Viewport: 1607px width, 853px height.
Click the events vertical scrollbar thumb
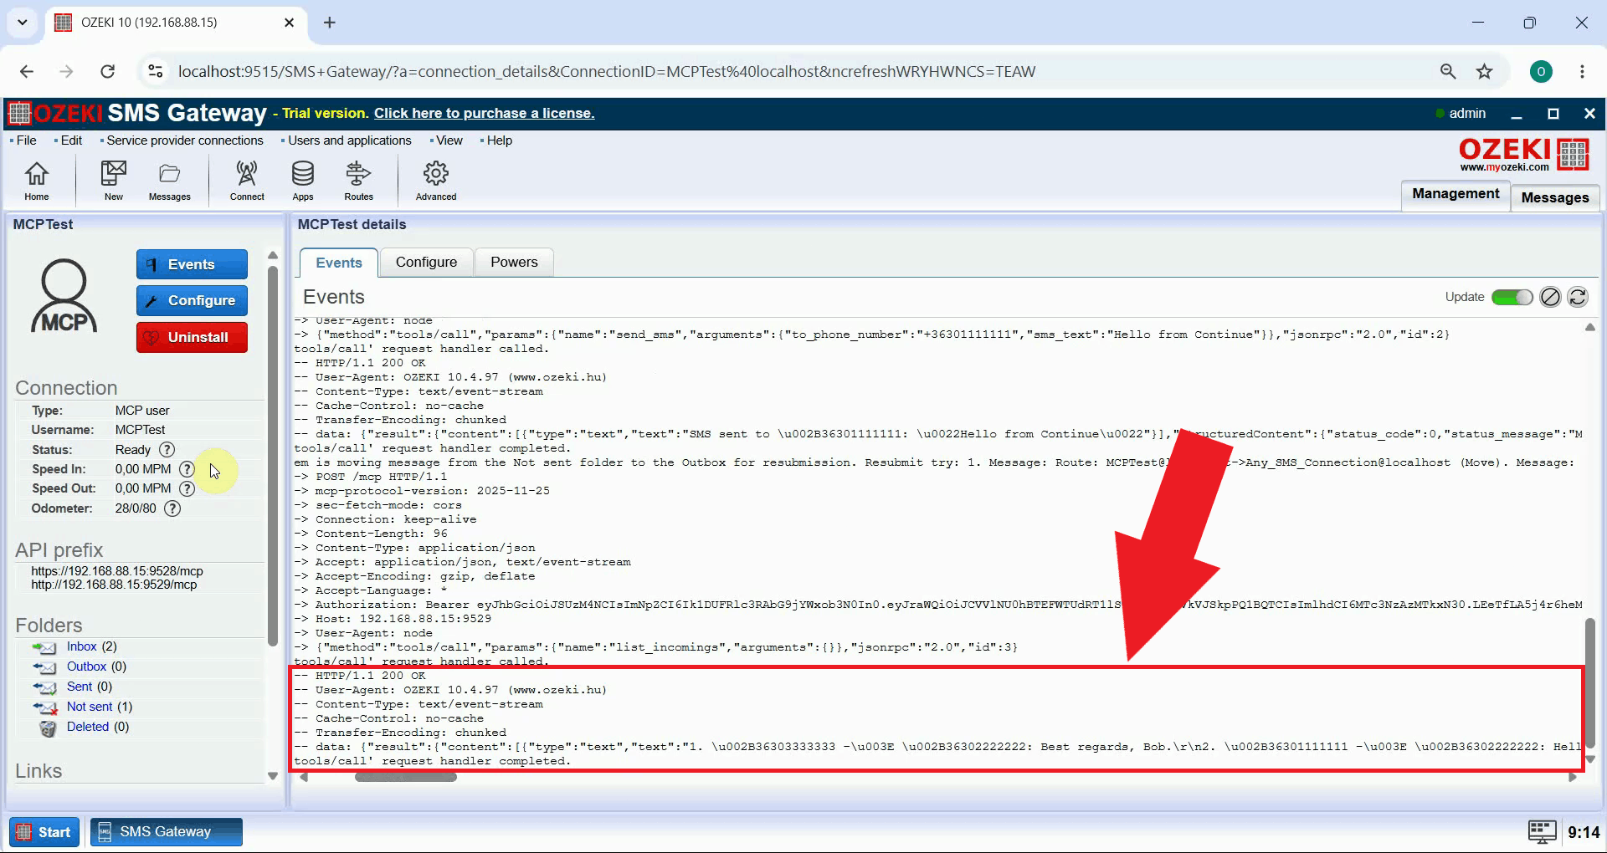1589,682
